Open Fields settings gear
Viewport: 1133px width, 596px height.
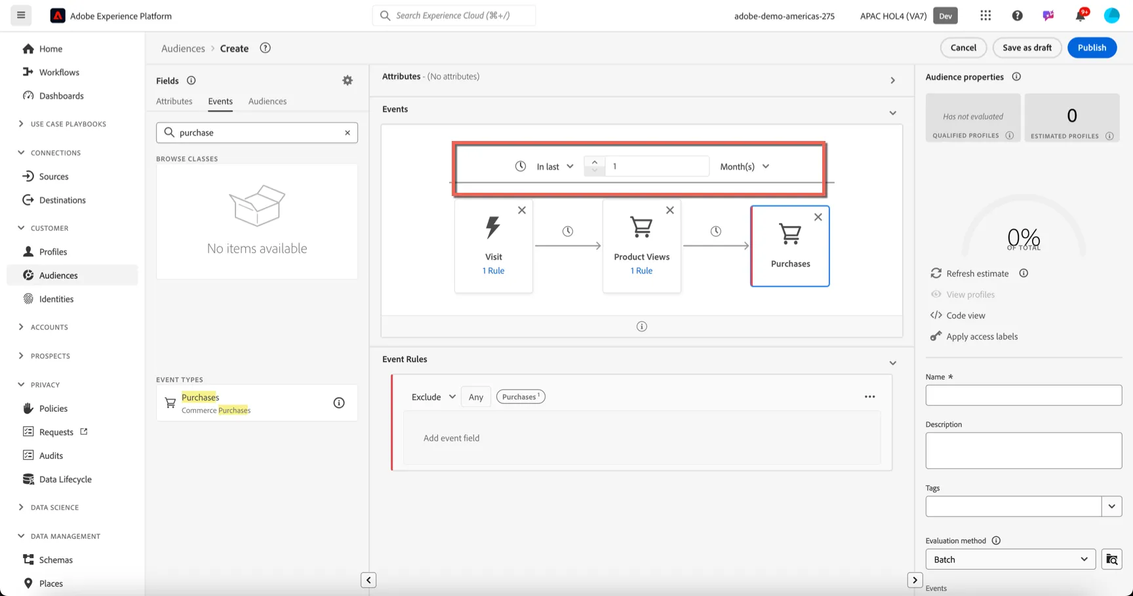(x=348, y=81)
